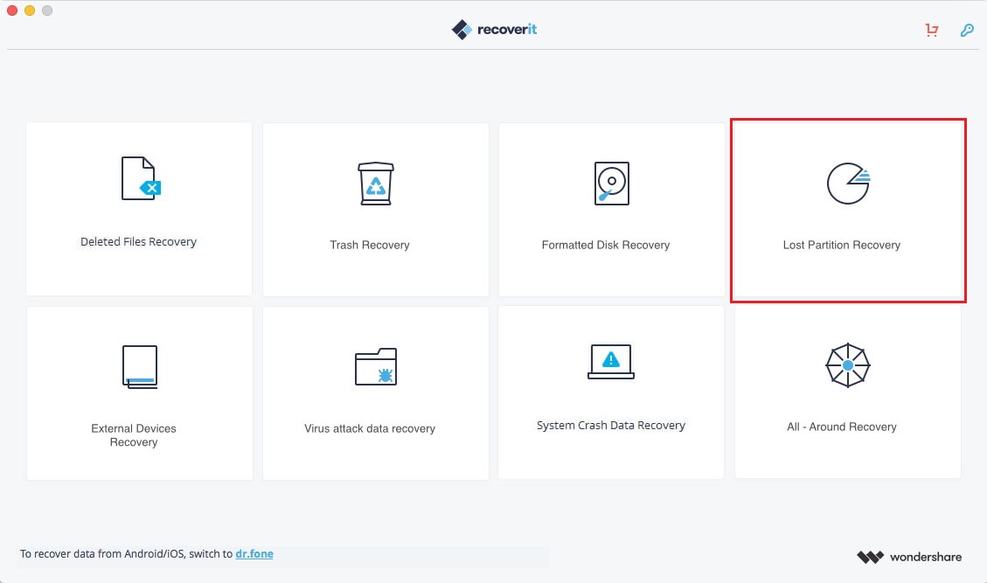Image resolution: width=987 pixels, height=583 pixels.
Task: Click the Deleted Files Recovery document icon
Action: [x=141, y=178]
